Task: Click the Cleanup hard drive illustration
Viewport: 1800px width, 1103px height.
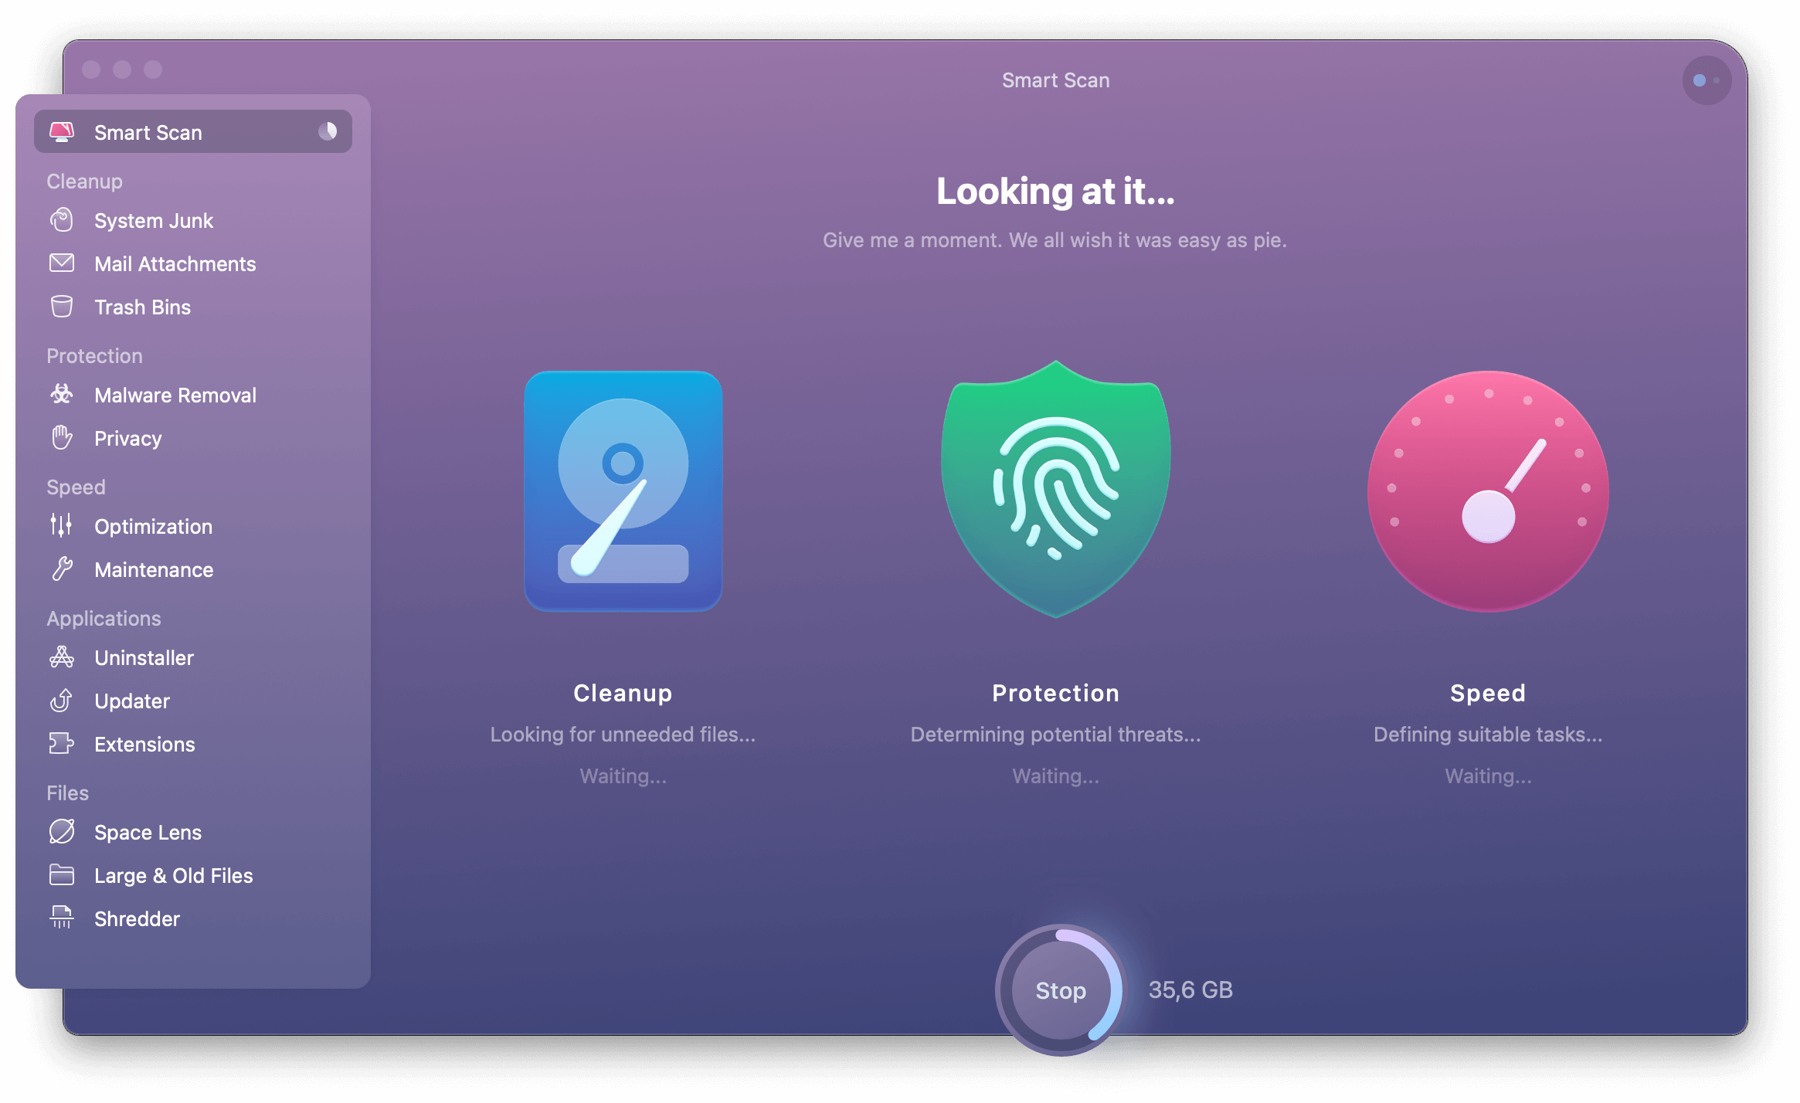Action: [623, 491]
